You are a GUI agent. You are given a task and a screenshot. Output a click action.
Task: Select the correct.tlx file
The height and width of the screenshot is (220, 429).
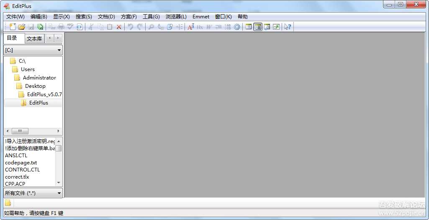point(17,177)
